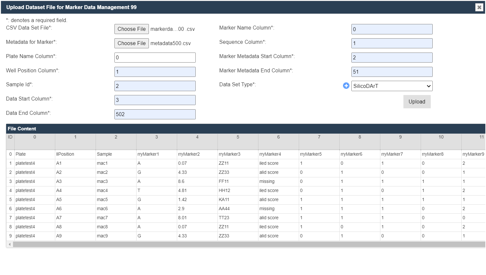486x275 pixels.
Task: Select the platetest4 cell in row 1
Action: pyautogui.click(x=25, y=163)
